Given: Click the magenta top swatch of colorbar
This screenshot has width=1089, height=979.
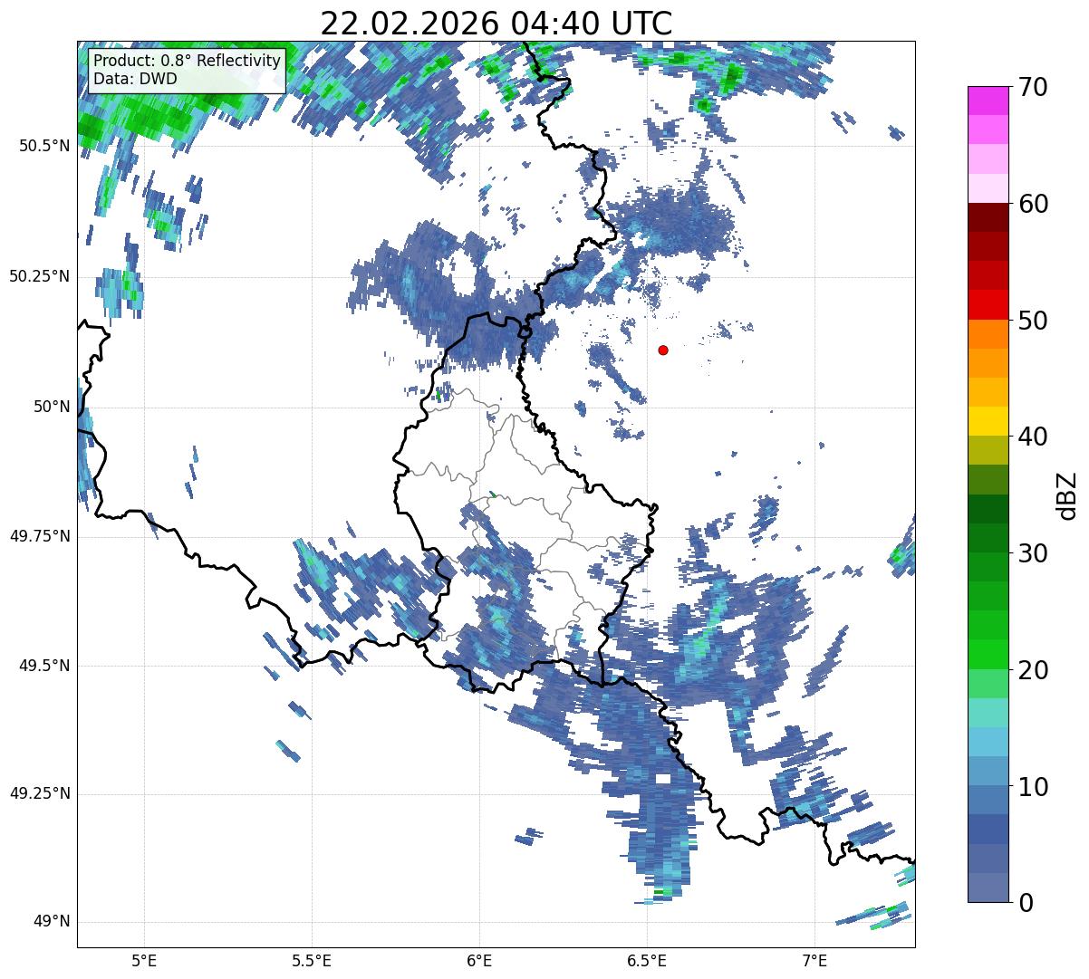Looking at the screenshot, I should coord(988,101).
